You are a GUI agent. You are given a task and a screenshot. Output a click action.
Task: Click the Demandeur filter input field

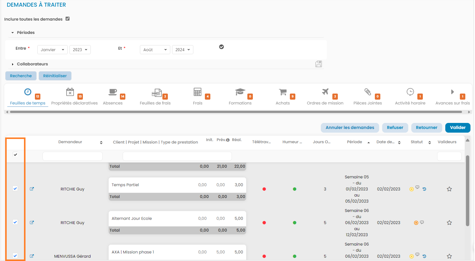pos(73,156)
